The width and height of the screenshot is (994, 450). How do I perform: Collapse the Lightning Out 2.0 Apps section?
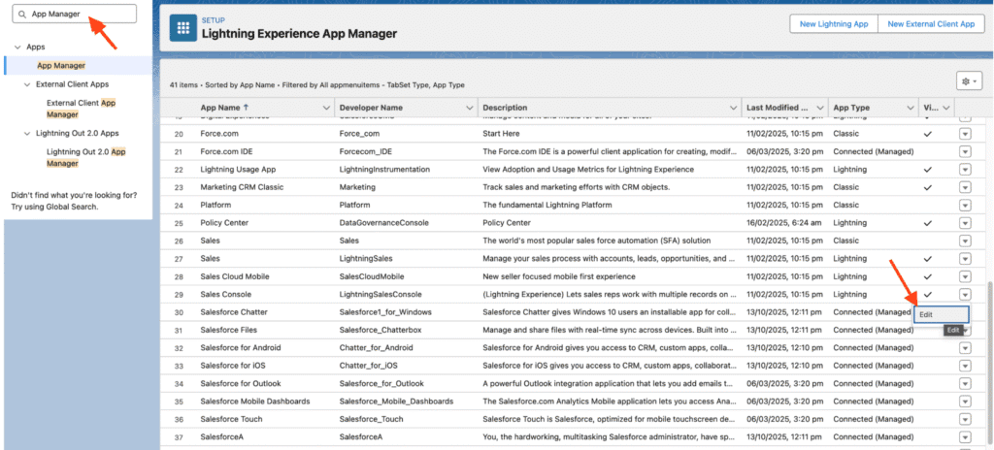(26, 134)
